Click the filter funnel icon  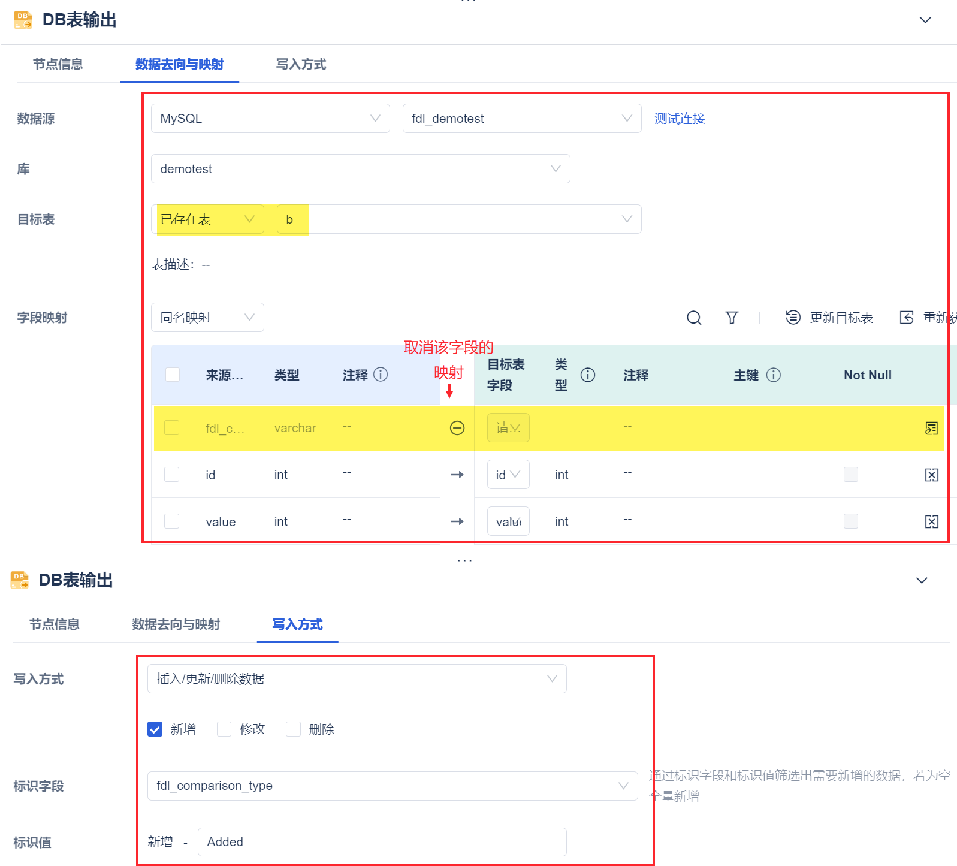click(732, 318)
